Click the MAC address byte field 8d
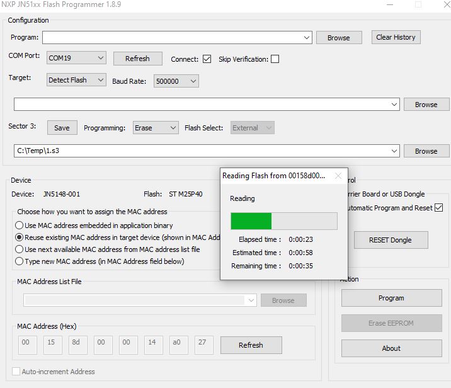The width and height of the screenshot is (451, 388). 77,345
